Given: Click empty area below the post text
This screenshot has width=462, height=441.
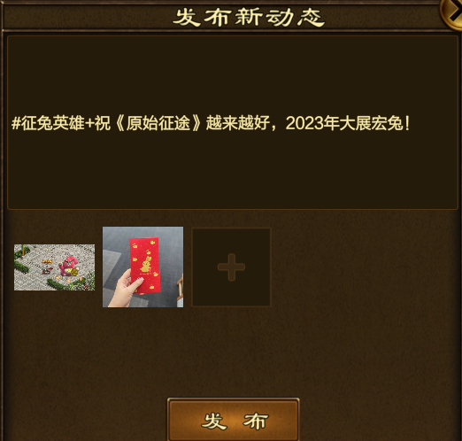Looking at the screenshot, I should tap(233, 171).
